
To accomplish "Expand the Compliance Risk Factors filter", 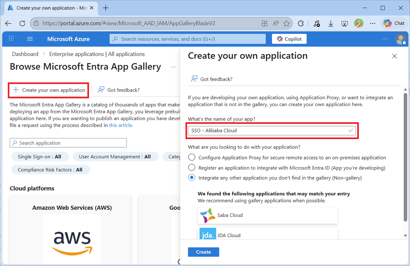I will (50, 170).
